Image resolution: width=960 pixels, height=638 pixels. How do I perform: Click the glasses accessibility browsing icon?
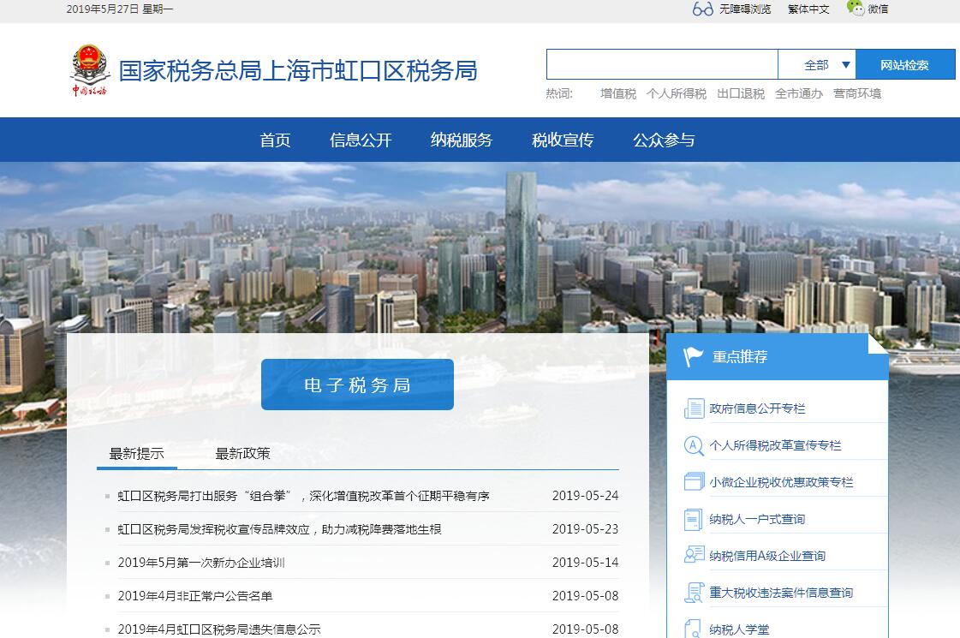pos(702,9)
